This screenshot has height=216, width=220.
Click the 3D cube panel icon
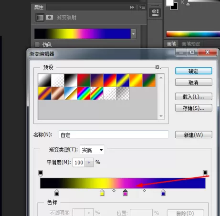(155, 12)
